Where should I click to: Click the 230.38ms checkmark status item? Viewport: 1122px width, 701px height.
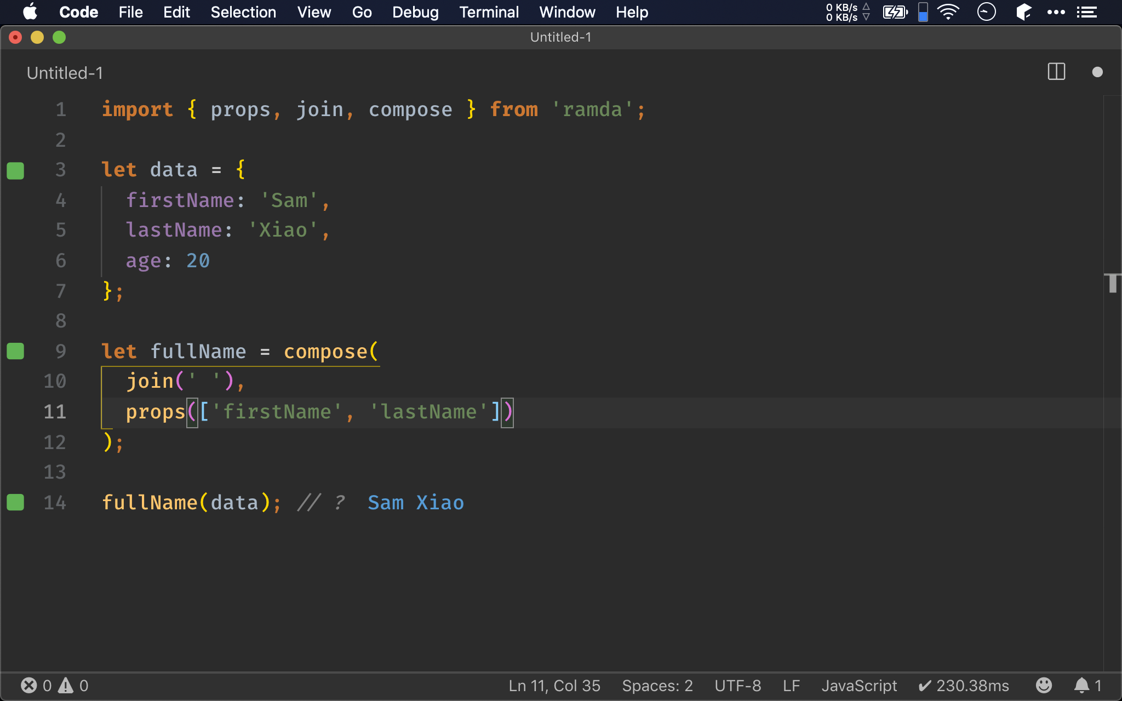point(964,686)
